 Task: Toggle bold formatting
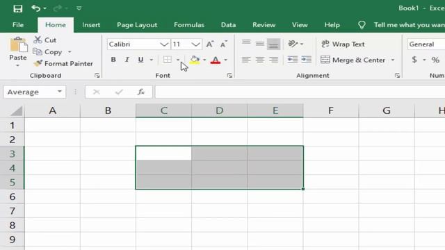coord(113,60)
